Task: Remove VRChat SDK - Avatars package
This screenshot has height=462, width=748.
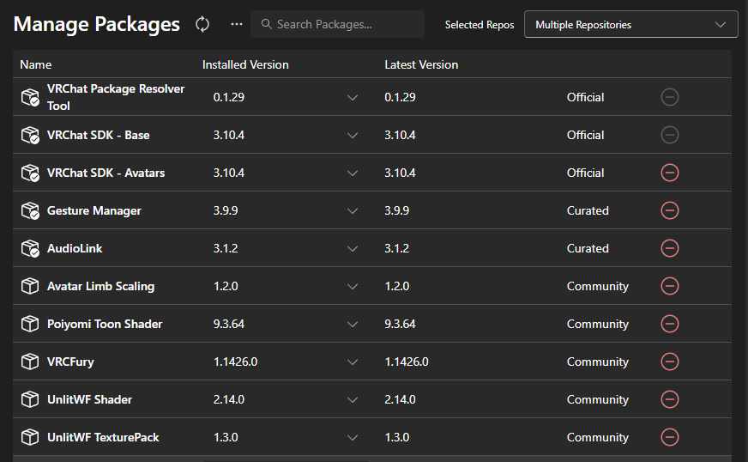Action: tap(670, 173)
